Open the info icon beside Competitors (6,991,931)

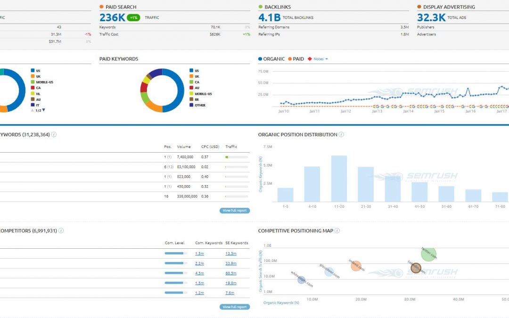point(61,231)
